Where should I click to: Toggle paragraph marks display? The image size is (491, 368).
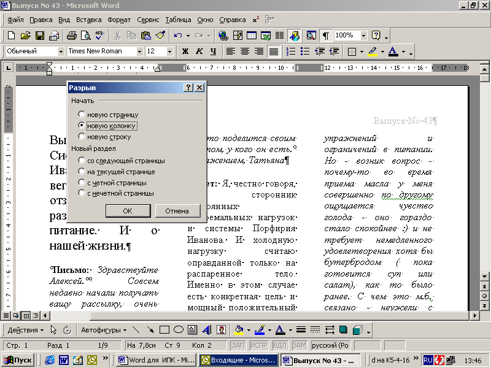click(326, 36)
